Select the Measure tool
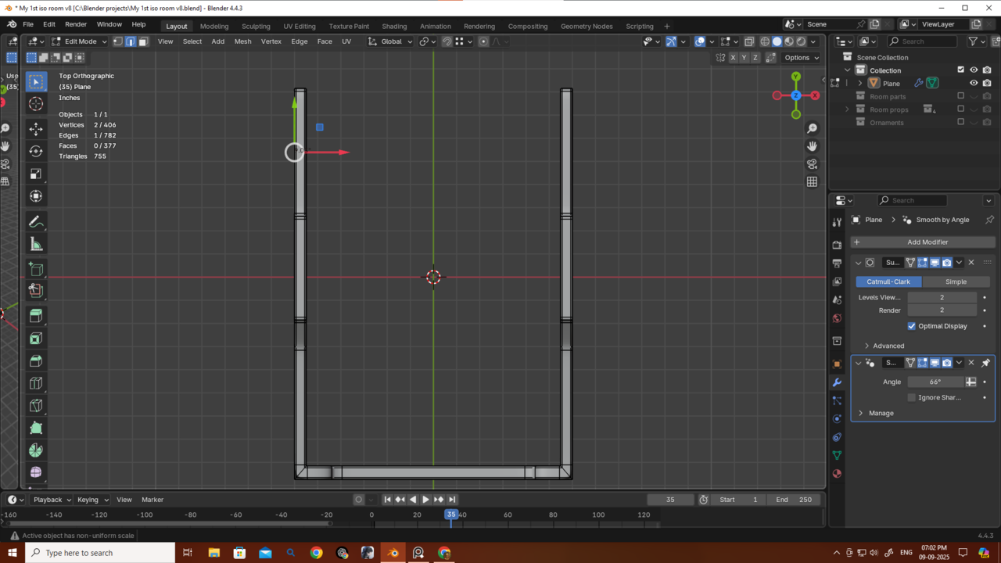 click(36, 245)
